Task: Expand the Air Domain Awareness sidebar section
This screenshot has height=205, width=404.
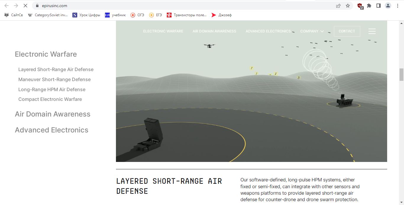Action: pyautogui.click(x=53, y=114)
